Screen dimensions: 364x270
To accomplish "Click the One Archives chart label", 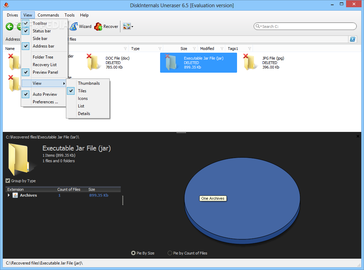I will (x=213, y=198).
